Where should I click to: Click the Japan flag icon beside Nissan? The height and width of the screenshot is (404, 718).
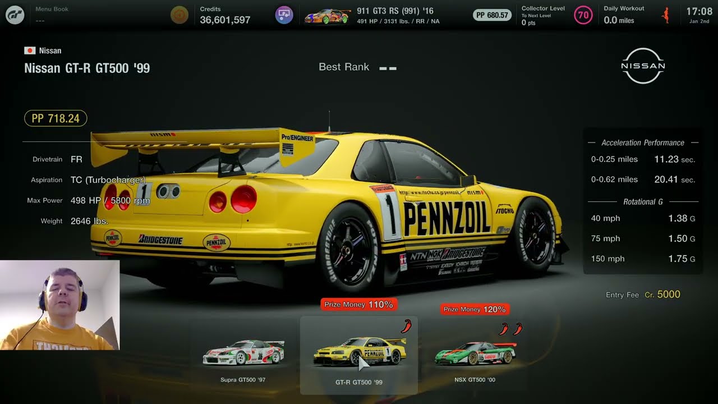point(30,50)
